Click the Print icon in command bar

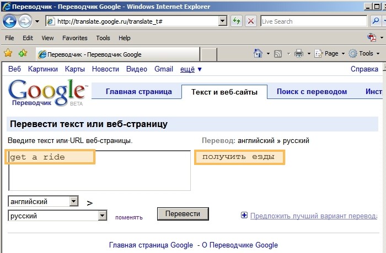click(299, 53)
